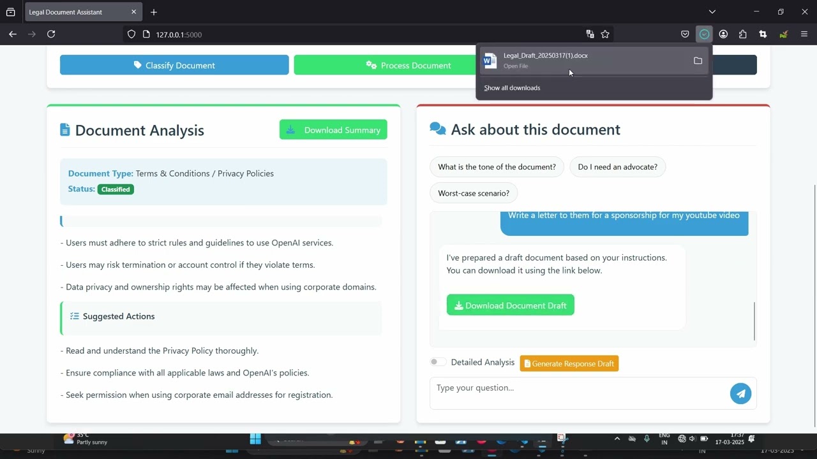This screenshot has height=459, width=817.
Task: Click the taskbar clock showing 17-03-2025
Action: tap(730, 439)
